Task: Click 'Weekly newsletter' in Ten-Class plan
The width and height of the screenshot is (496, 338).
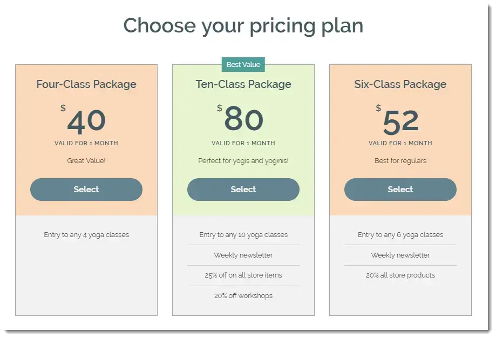Action: 243,255
